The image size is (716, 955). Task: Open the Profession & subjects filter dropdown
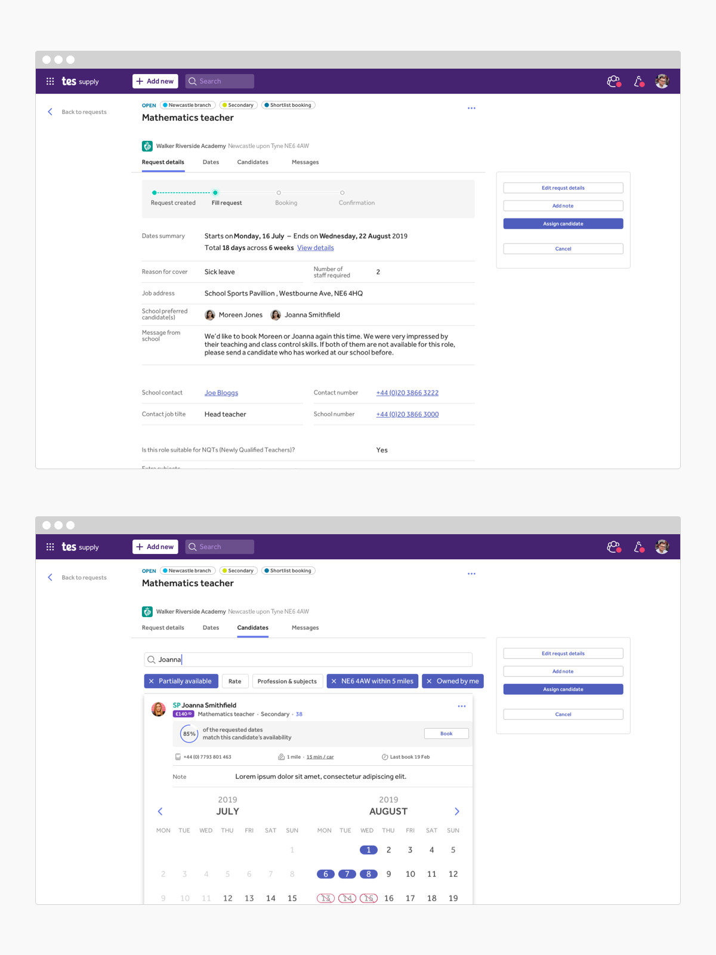287,681
